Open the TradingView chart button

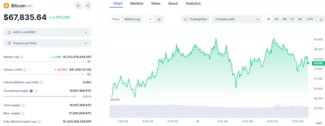pos(196,19)
